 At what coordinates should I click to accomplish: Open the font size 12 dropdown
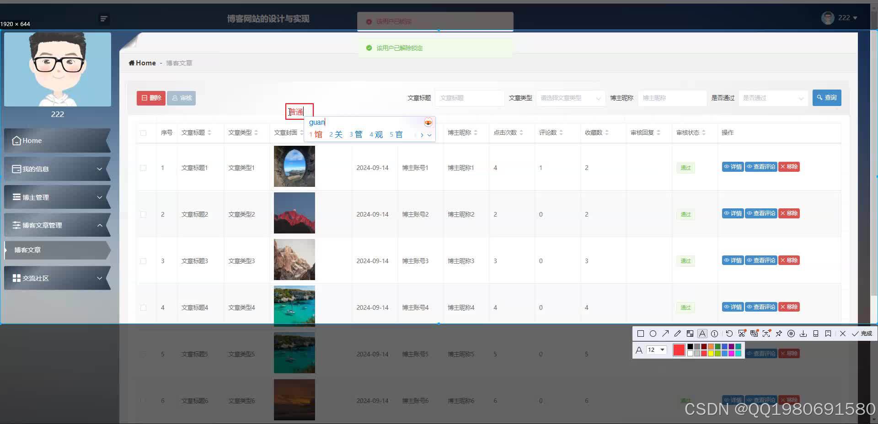(656, 350)
